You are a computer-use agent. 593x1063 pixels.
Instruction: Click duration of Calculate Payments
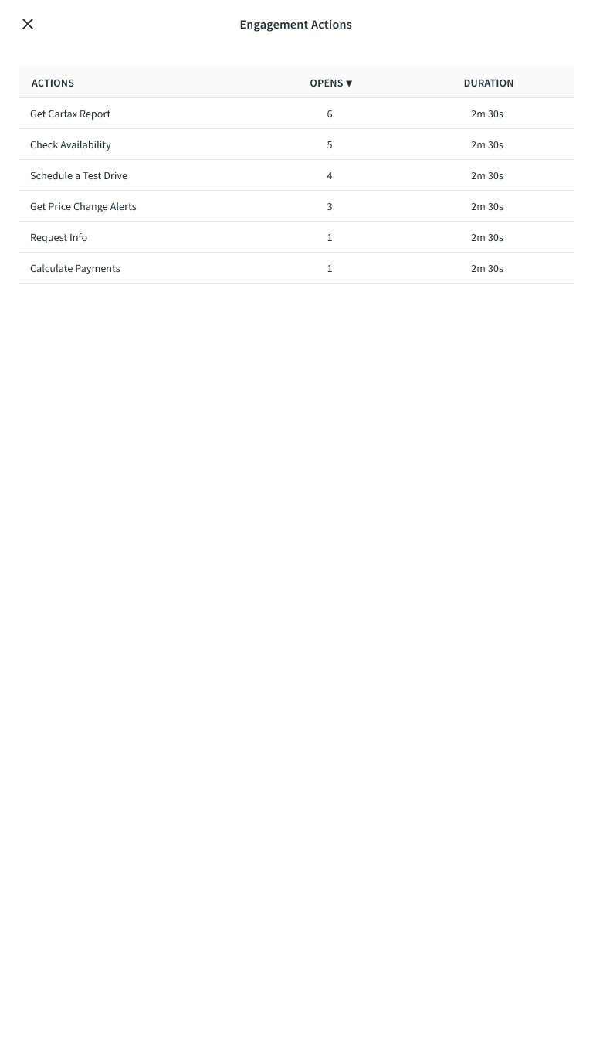[x=486, y=268]
